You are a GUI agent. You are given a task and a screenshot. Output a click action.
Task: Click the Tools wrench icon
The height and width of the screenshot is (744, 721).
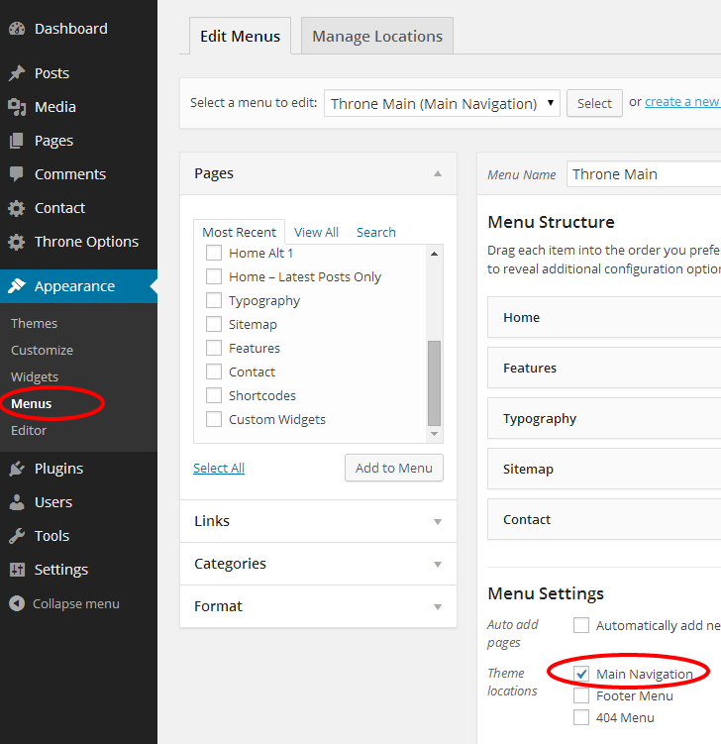(17, 536)
